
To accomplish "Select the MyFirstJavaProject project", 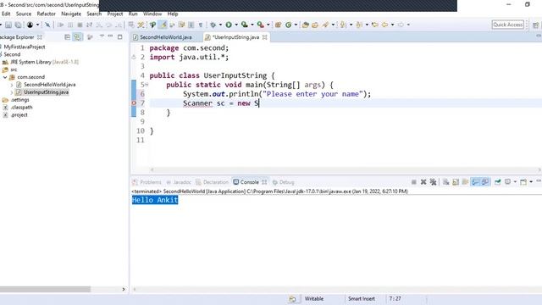I will 25,47.
